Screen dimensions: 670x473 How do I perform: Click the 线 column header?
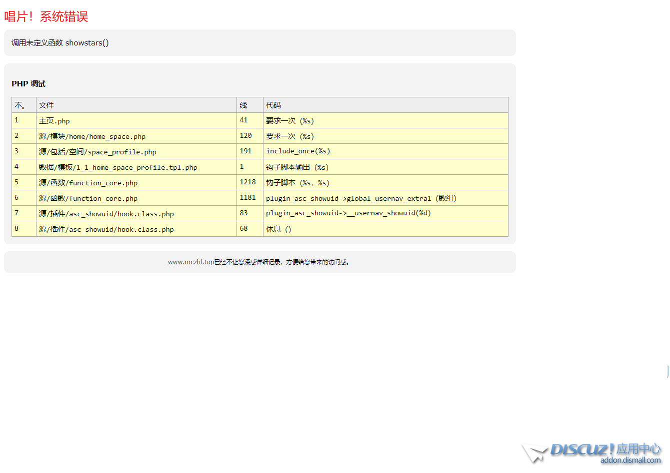click(x=250, y=105)
